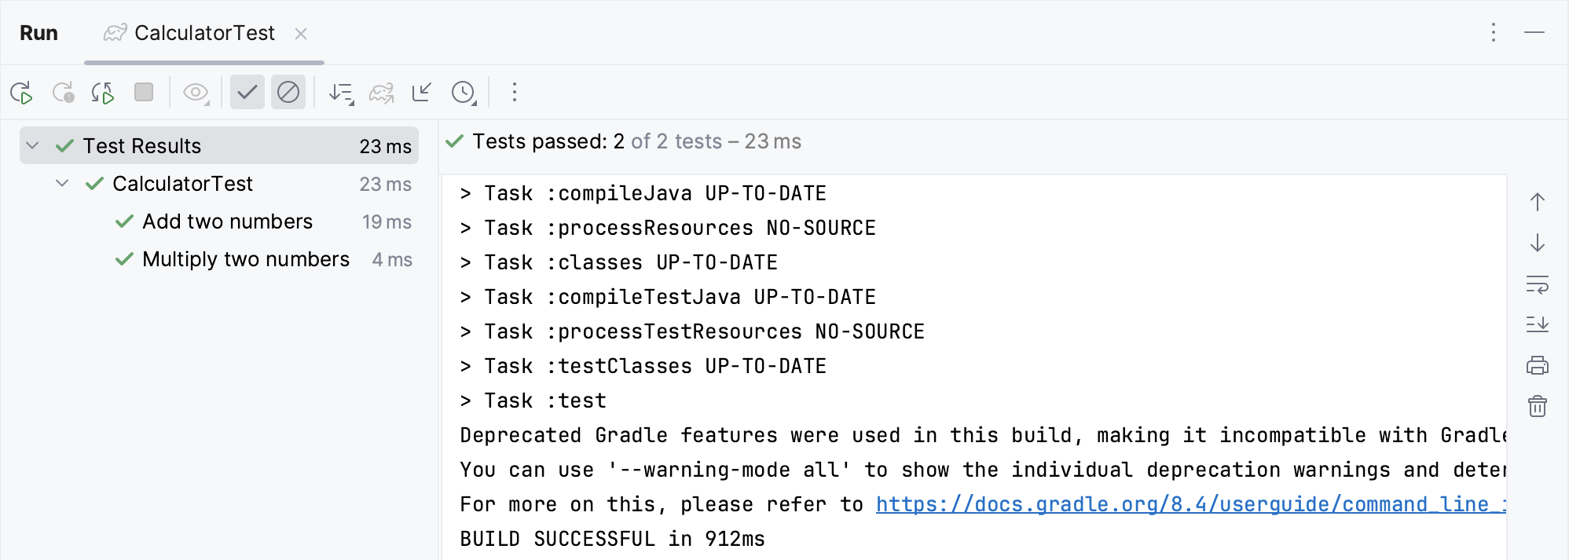Rerun the CalculatorTest tests
This screenshot has width=1569, height=560.
click(22, 92)
